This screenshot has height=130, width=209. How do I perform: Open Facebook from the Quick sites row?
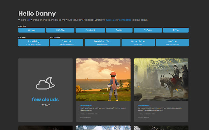(x=90, y=30)
